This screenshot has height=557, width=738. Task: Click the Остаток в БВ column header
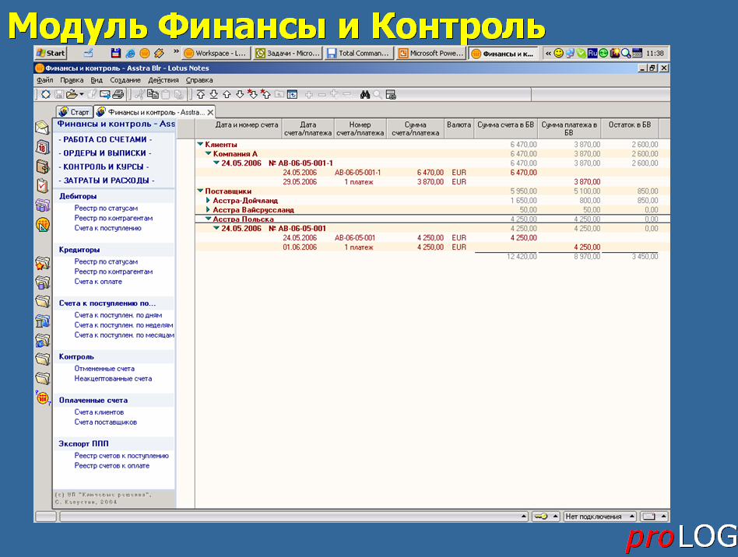pos(630,128)
